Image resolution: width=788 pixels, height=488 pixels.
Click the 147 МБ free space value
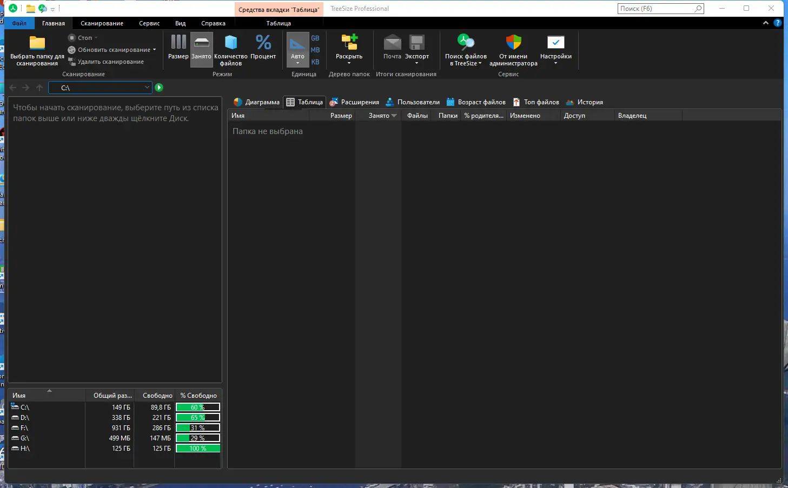[x=160, y=438]
